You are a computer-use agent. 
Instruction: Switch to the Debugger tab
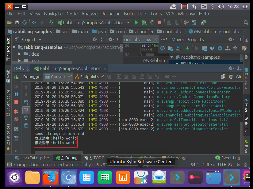pyautogui.click(x=33, y=77)
